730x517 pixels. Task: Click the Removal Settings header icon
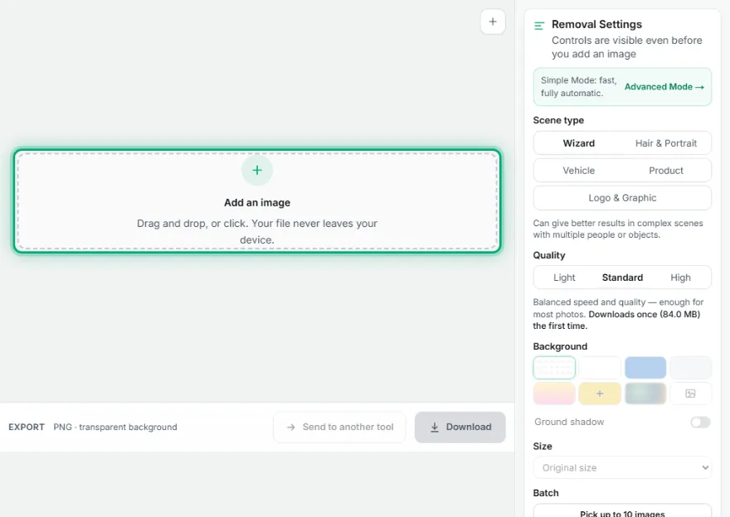point(539,26)
